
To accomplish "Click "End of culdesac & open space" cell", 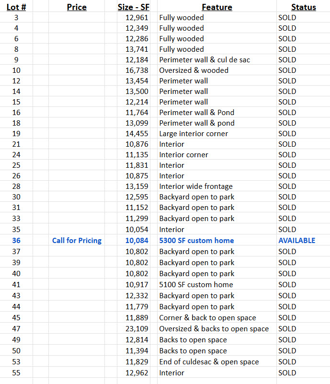I will pyautogui.click(x=209, y=362).
